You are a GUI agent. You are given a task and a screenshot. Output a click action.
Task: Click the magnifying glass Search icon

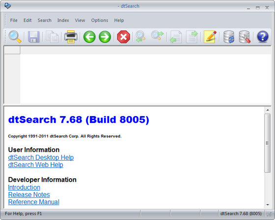tap(15, 37)
